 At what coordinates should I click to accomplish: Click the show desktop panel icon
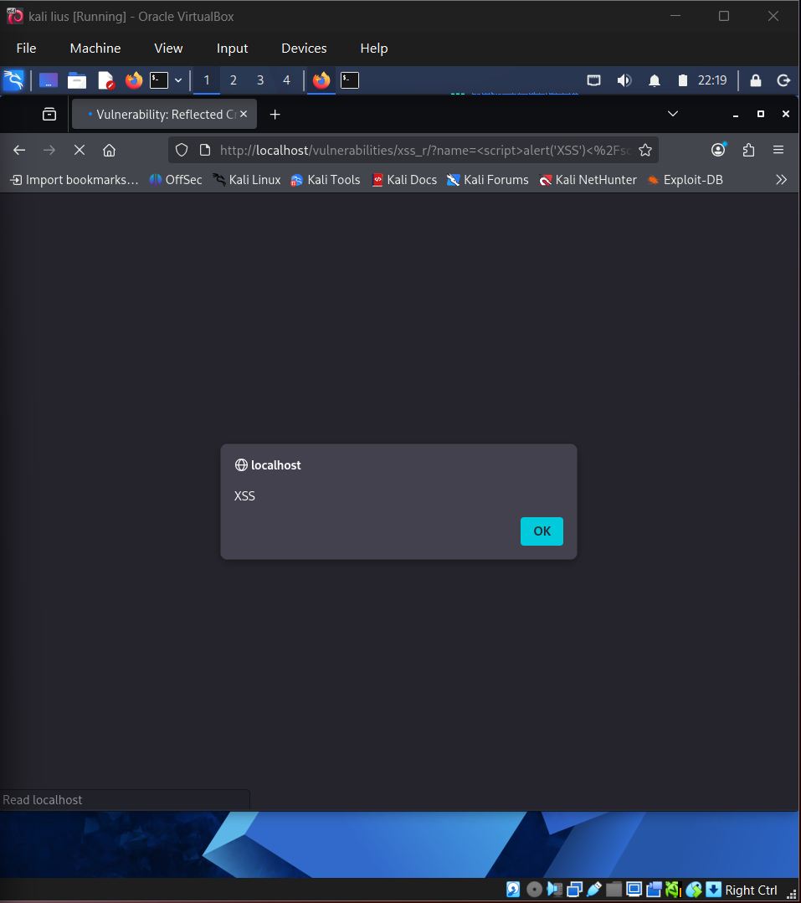[49, 80]
